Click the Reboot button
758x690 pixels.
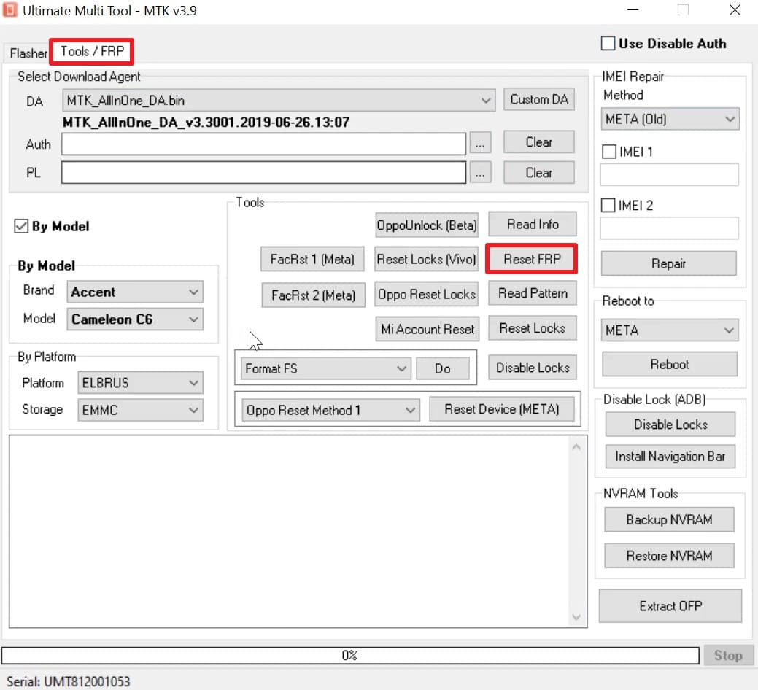(670, 364)
